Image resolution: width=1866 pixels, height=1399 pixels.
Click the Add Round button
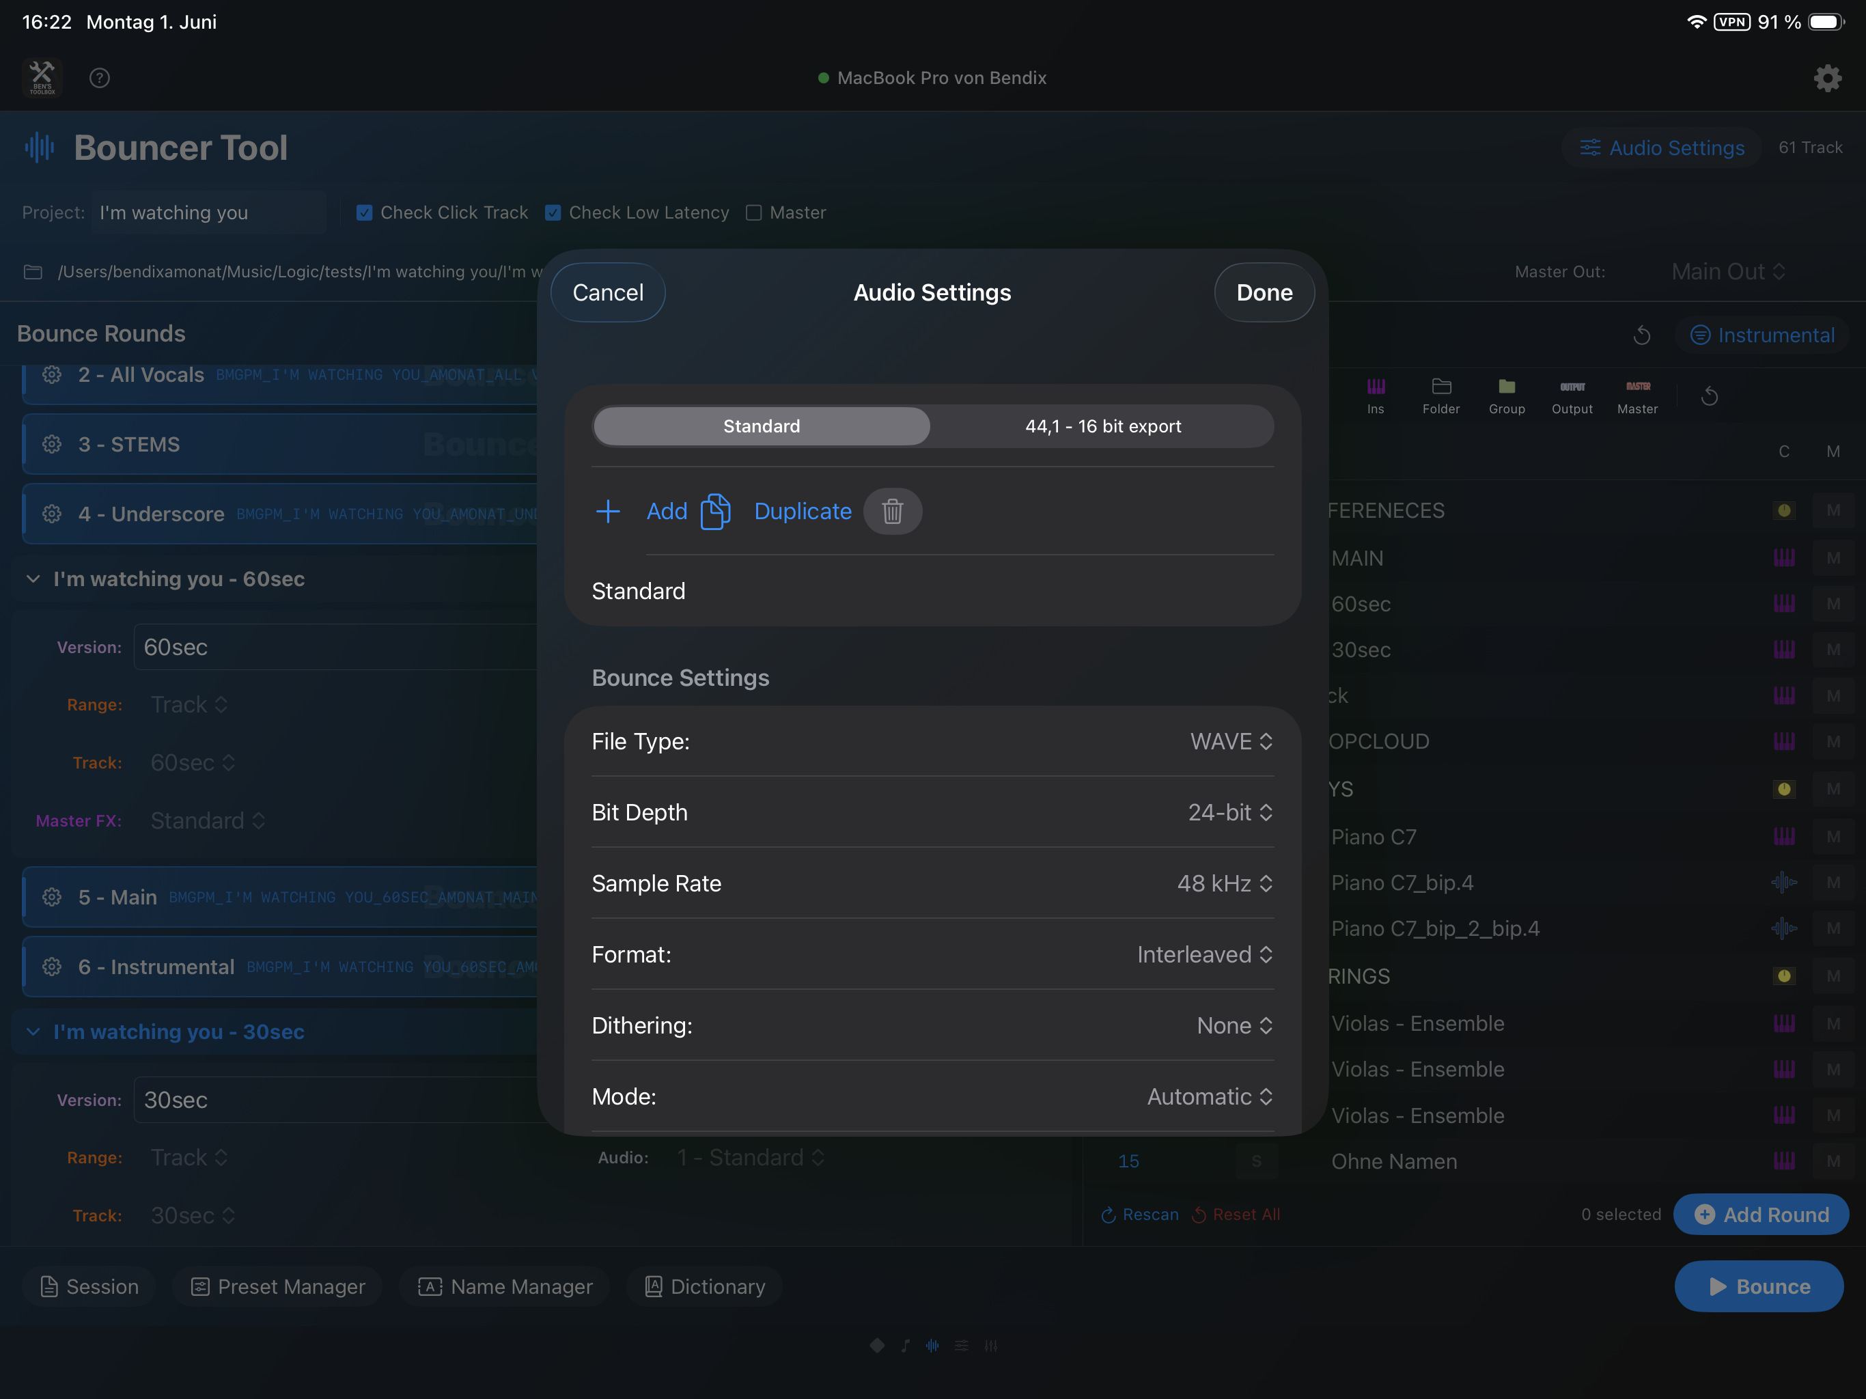click(1761, 1214)
